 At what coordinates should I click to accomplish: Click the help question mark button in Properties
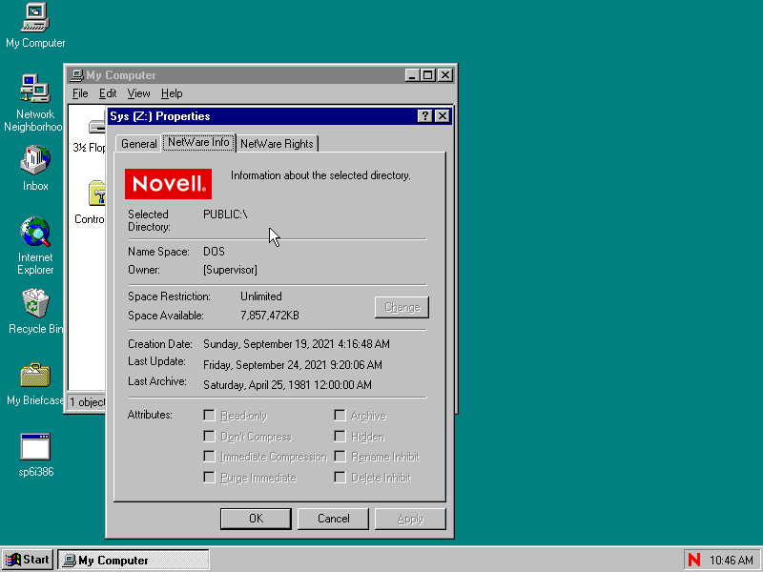(424, 115)
